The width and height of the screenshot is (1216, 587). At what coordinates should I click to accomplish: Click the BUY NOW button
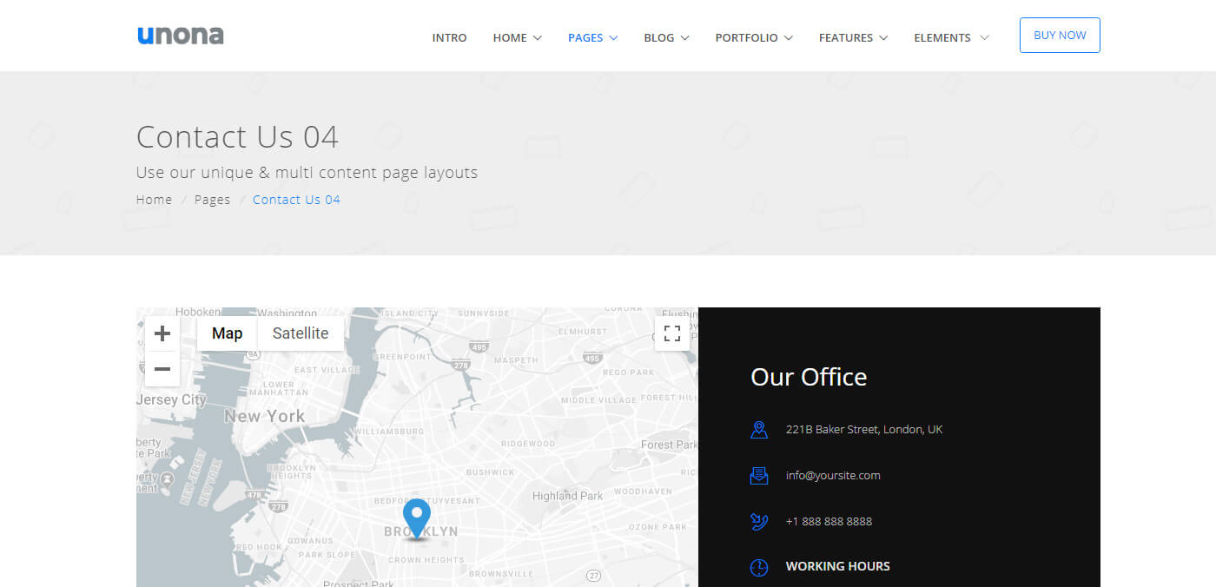point(1060,35)
